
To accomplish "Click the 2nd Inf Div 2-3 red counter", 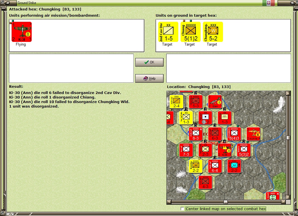I will tap(205, 150).
